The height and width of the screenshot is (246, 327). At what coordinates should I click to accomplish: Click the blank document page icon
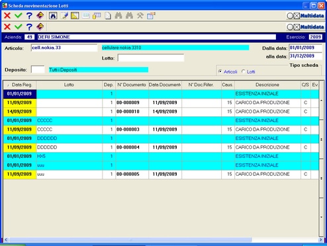108,16
